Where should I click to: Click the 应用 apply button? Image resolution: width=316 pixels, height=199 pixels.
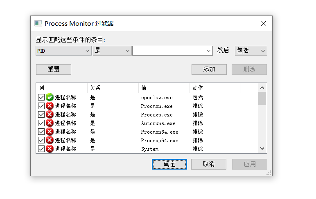point(250,164)
